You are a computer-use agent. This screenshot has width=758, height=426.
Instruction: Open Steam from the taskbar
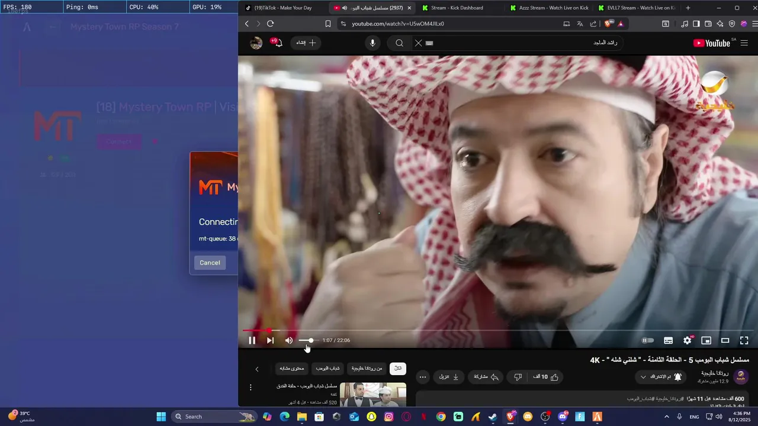point(493,417)
